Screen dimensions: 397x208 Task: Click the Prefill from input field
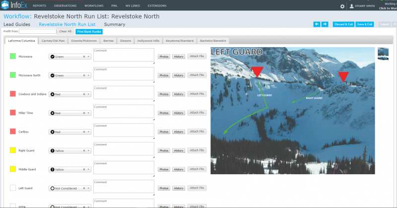click(38, 31)
